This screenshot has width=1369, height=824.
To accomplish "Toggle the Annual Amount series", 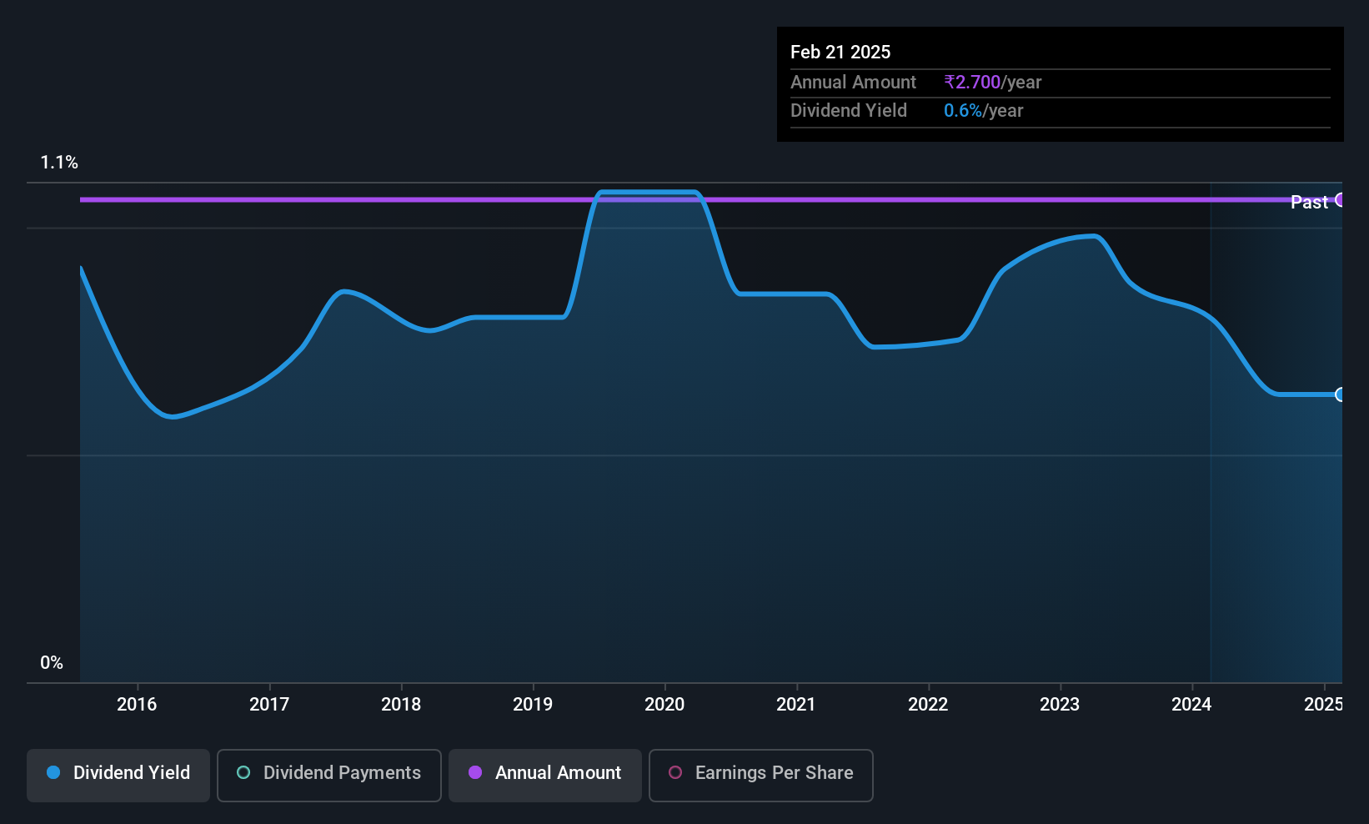I will [545, 775].
